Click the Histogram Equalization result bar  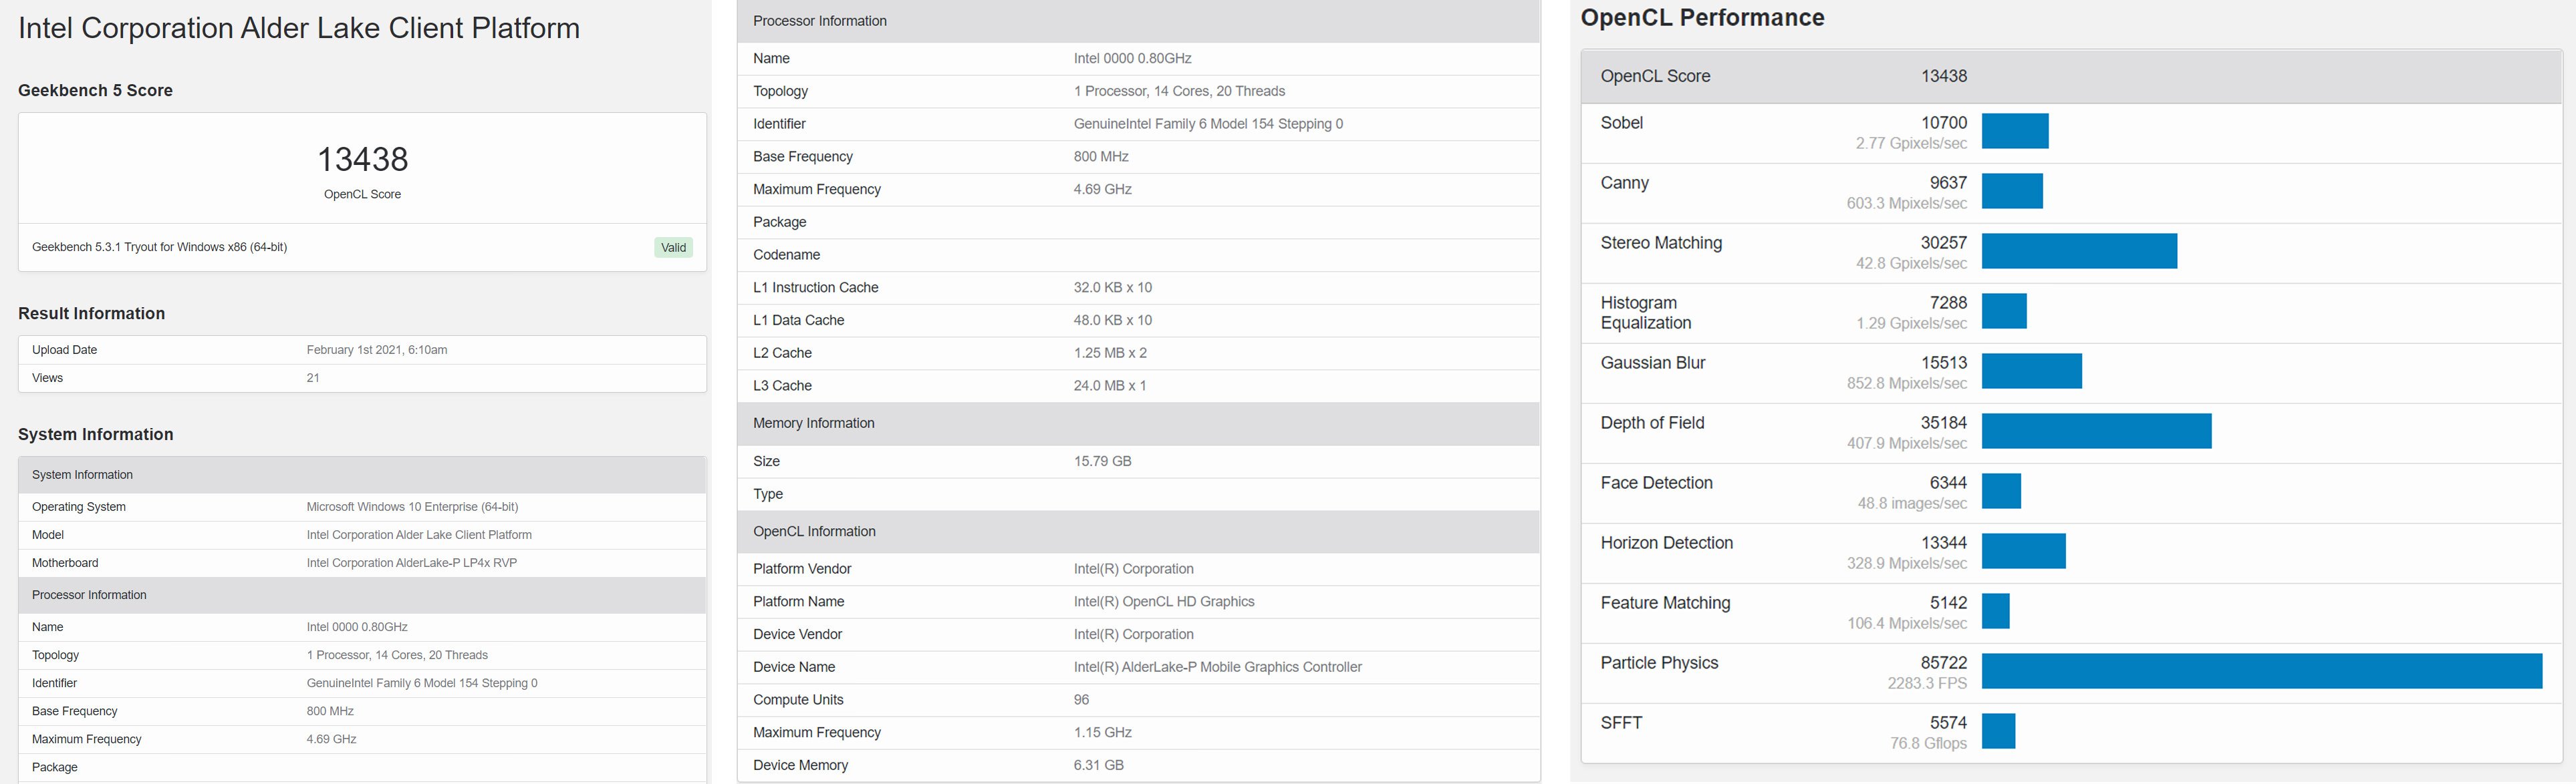[2004, 311]
